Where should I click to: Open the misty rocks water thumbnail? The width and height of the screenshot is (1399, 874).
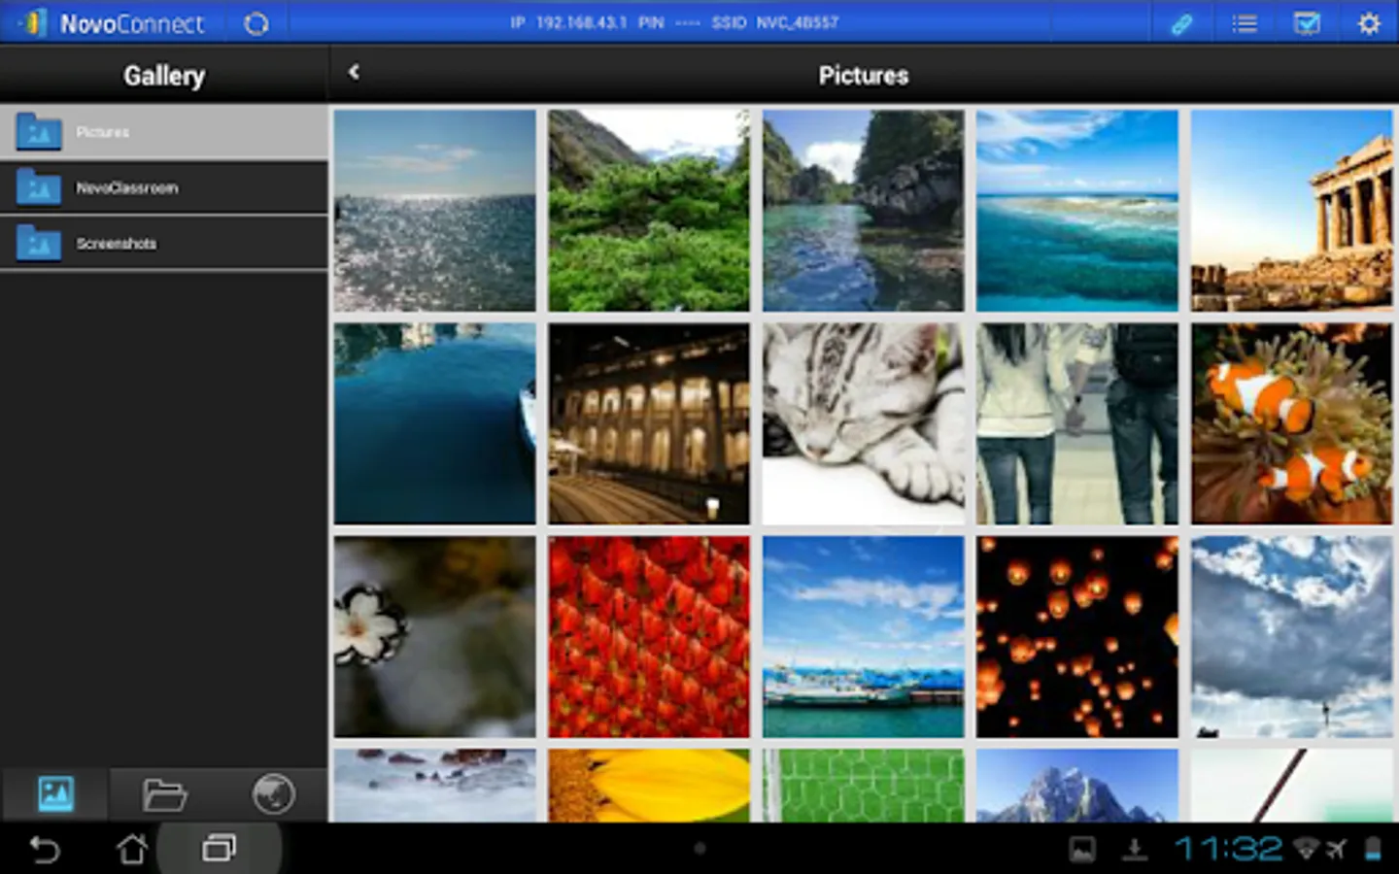434,786
